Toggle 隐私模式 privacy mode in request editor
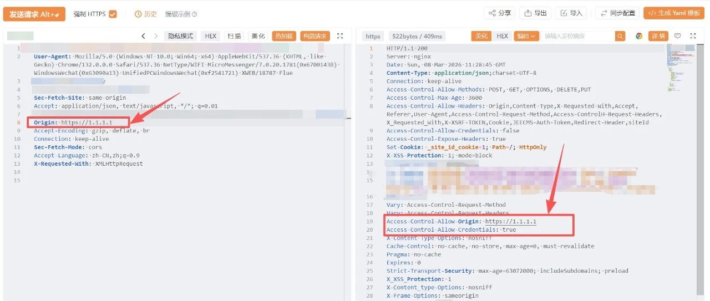This screenshot has width=710, height=301. click(181, 36)
